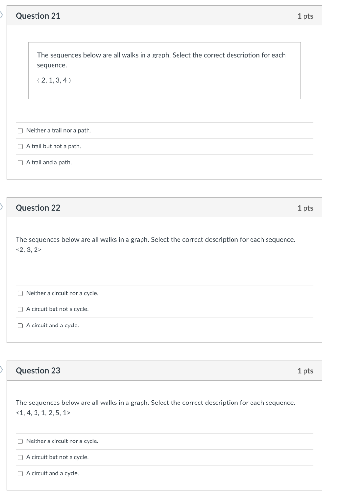Check "A trail but not a path" option

pos(19,146)
